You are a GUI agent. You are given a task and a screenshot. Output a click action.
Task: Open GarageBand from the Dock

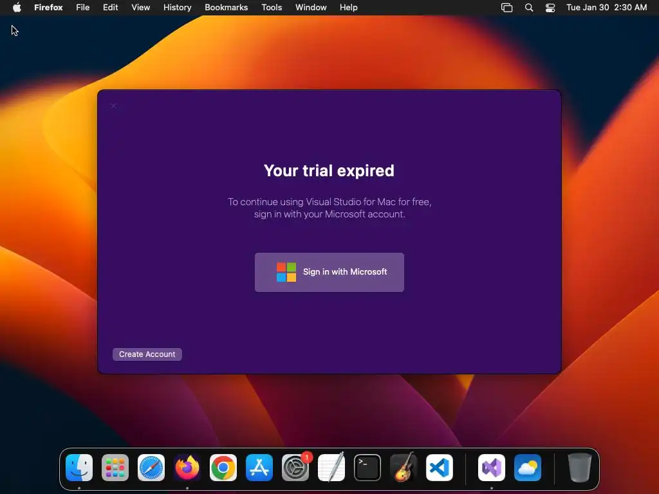point(404,468)
